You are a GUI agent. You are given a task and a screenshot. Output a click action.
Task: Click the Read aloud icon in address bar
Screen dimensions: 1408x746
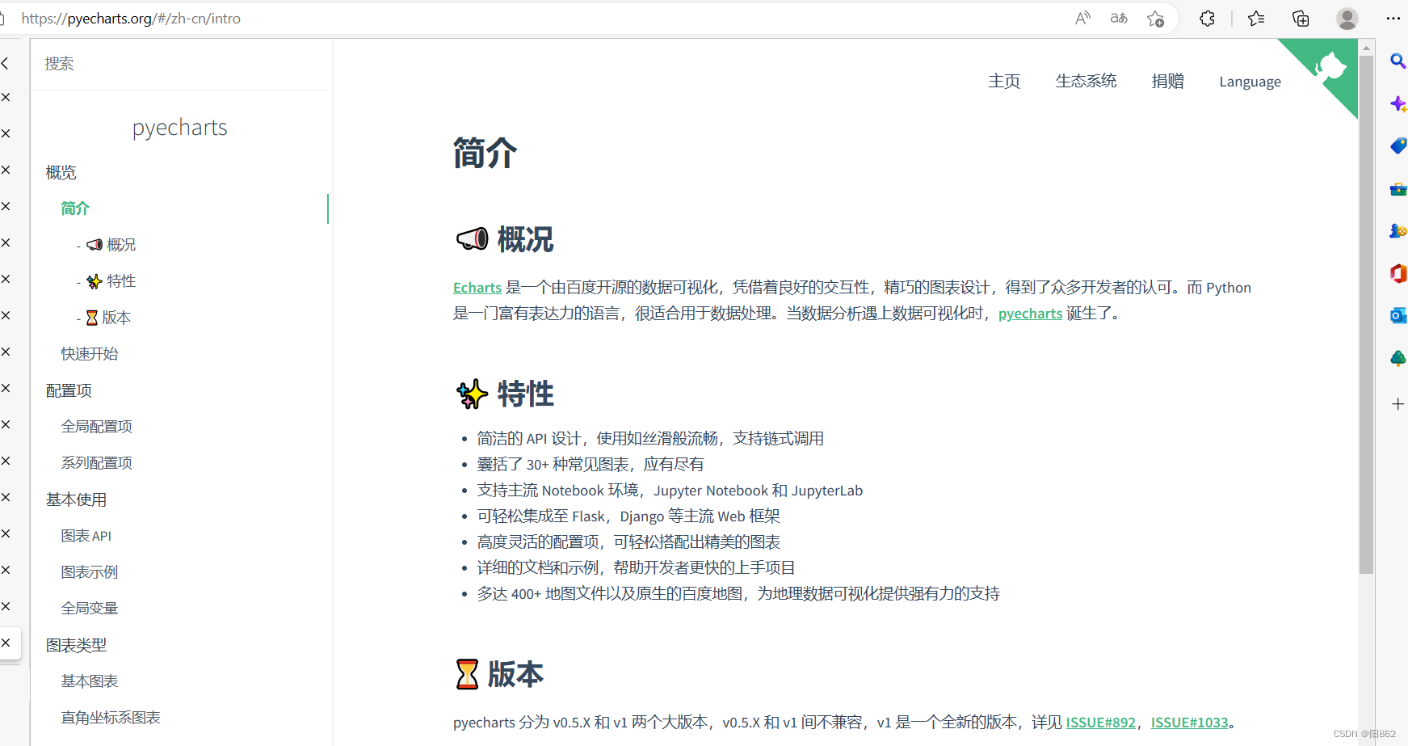1082,19
